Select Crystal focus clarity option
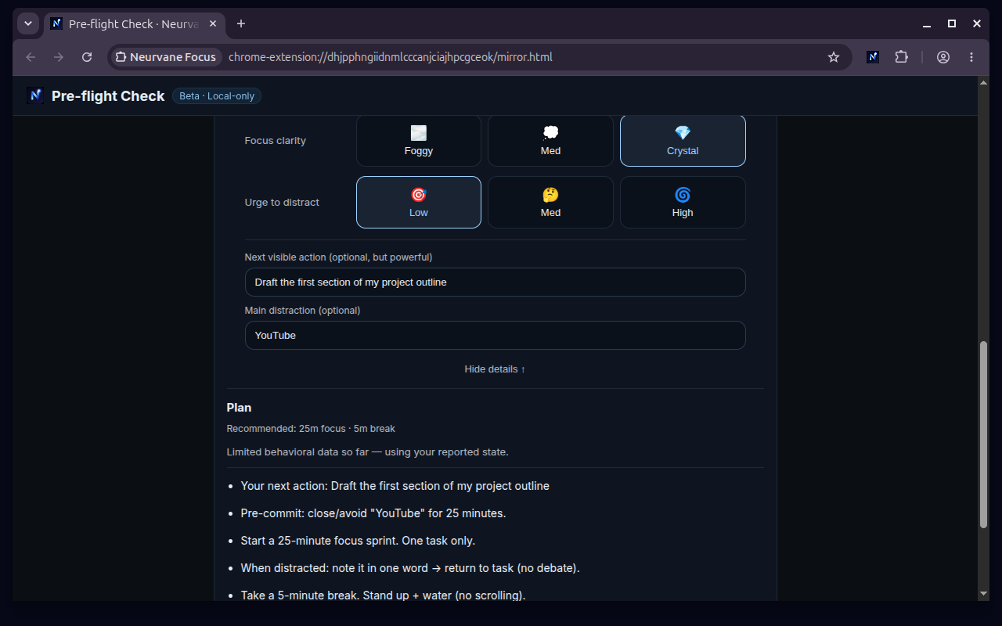1002x626 pixels. [683, 141]
